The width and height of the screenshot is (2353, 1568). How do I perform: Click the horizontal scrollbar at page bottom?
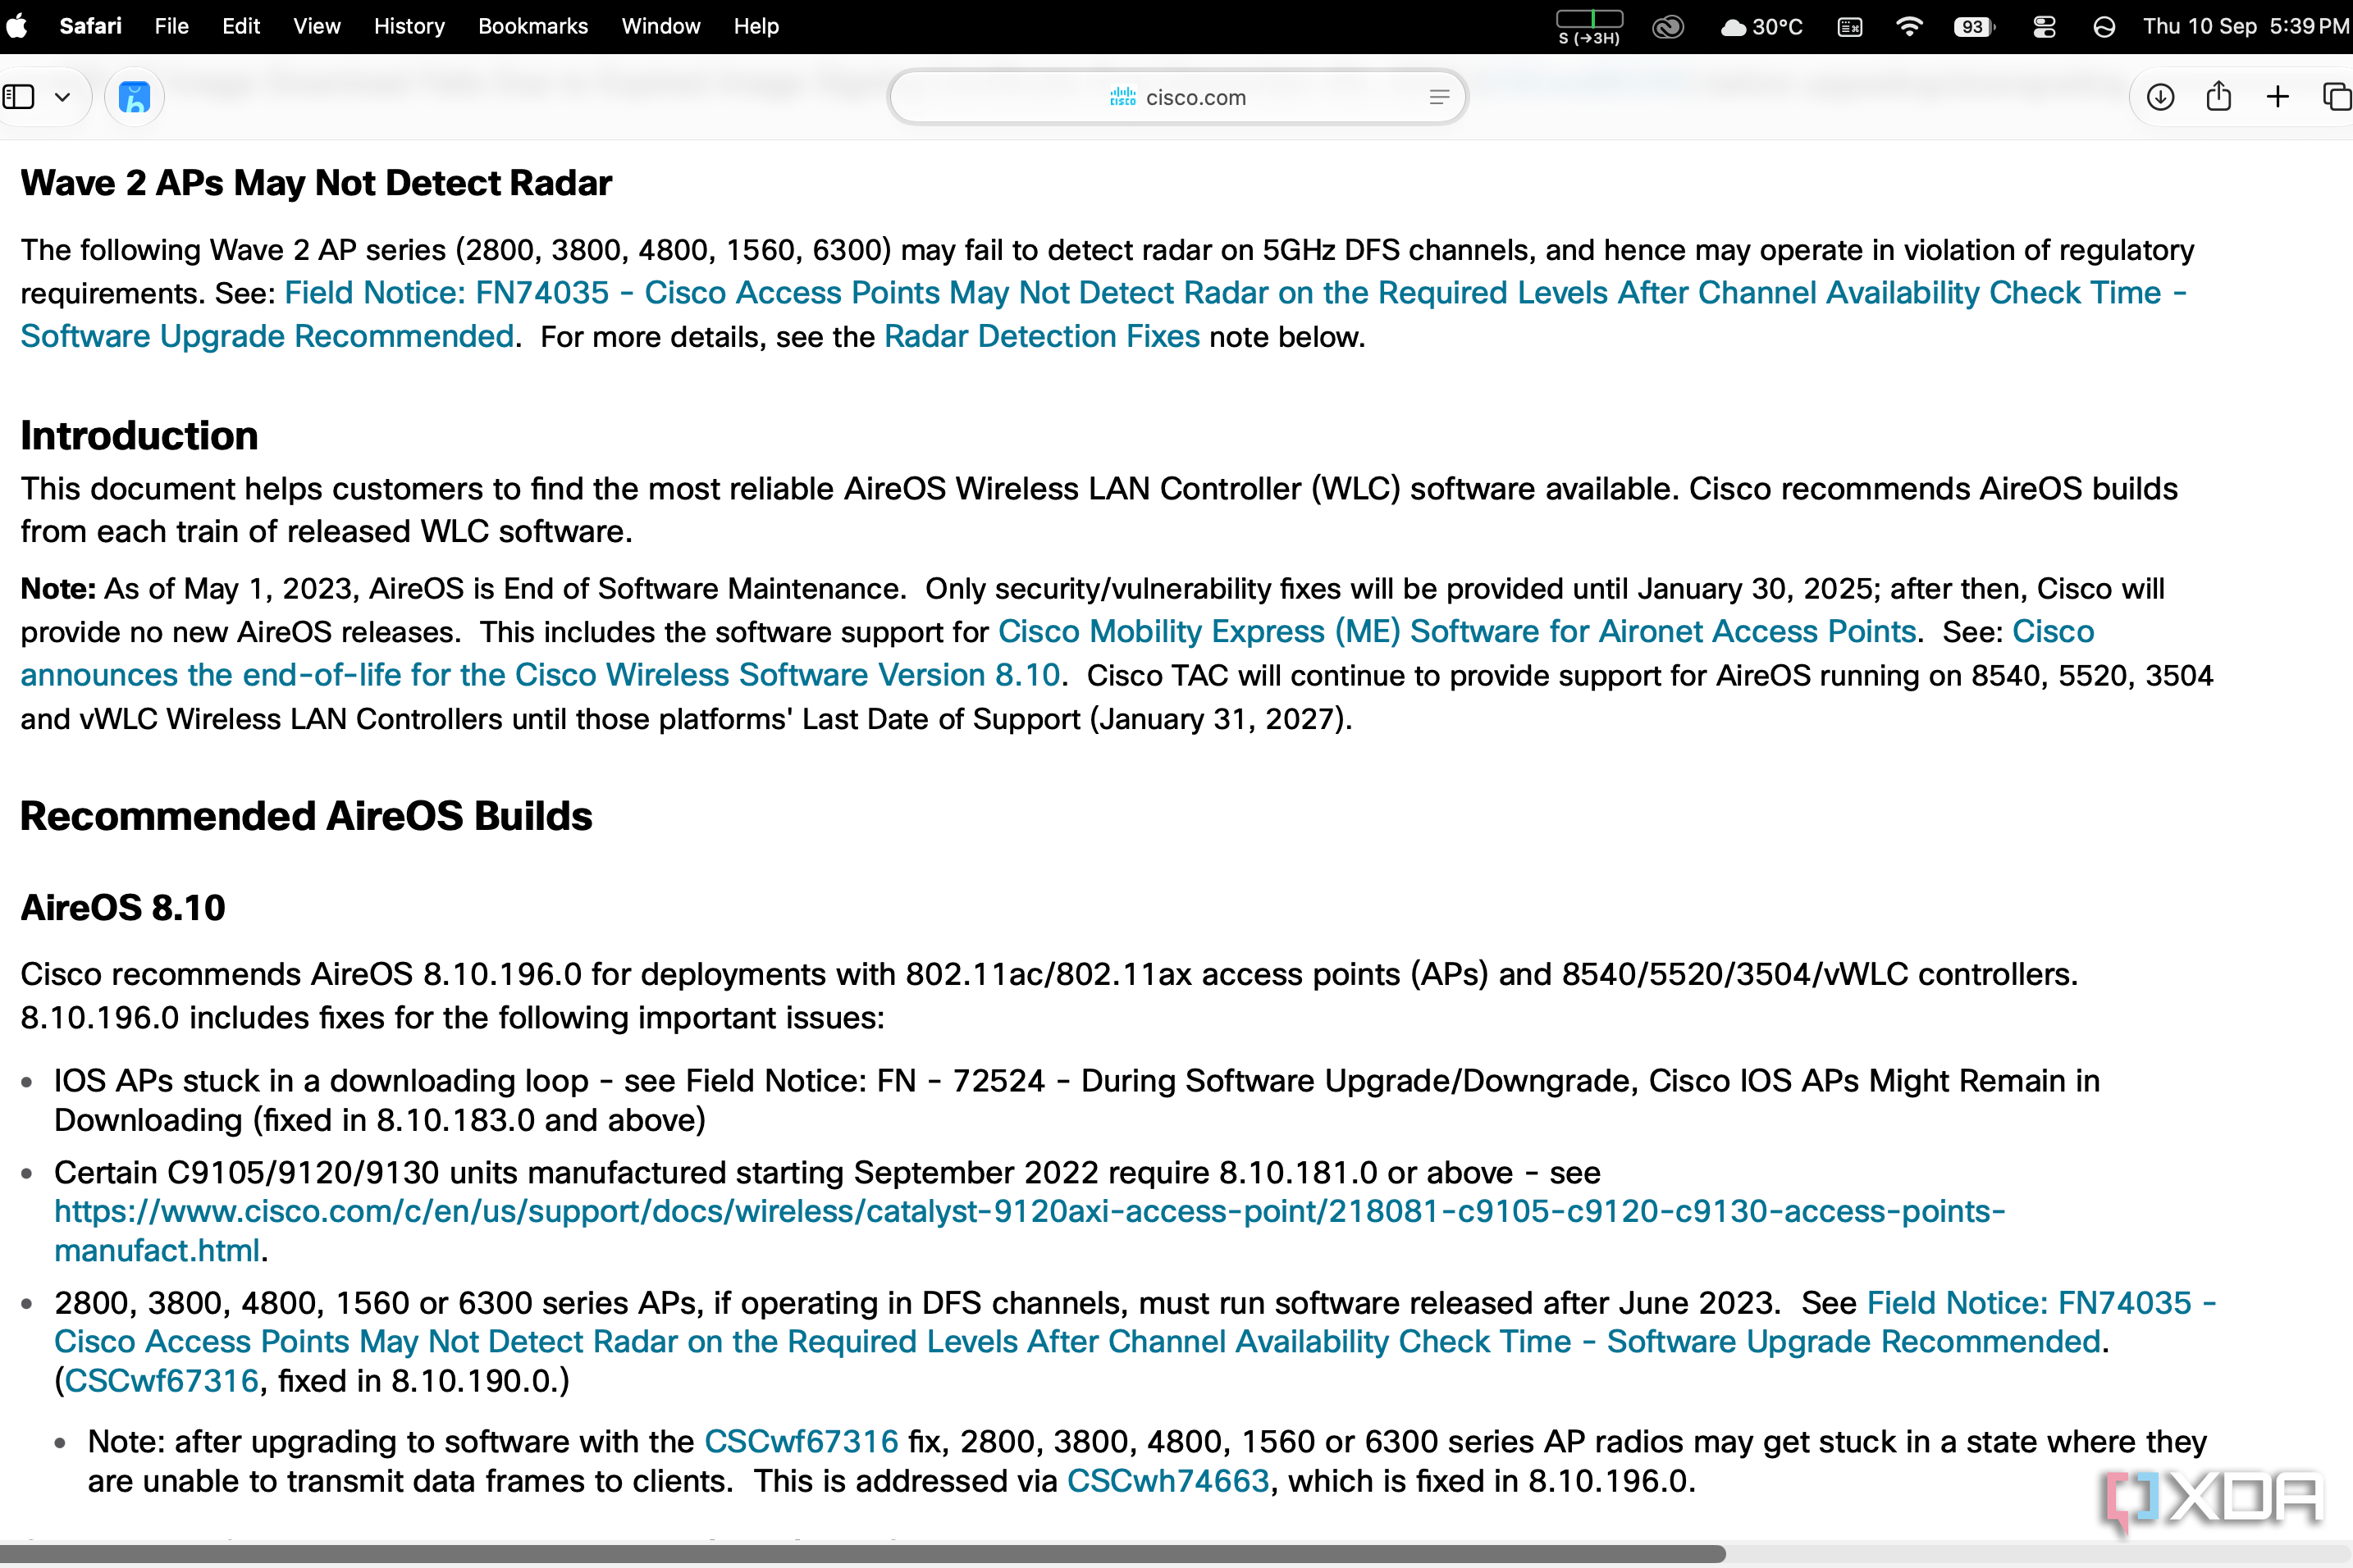click(x=862, y=1554)
